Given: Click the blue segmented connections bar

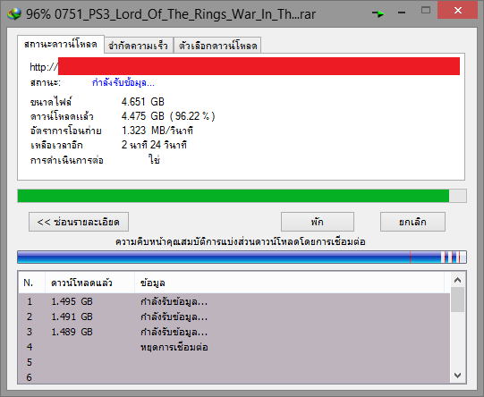Looking at the screenshot, I should tap(242, 257).
